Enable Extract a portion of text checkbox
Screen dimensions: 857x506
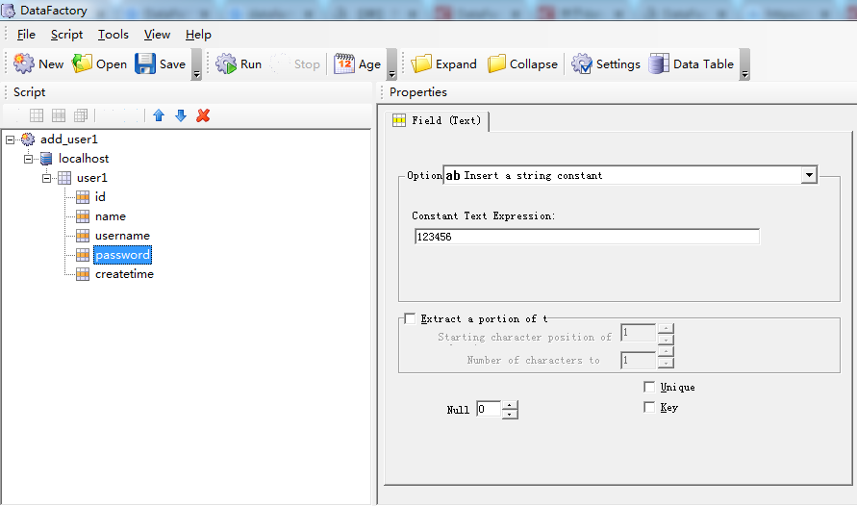tap(410, 318)
